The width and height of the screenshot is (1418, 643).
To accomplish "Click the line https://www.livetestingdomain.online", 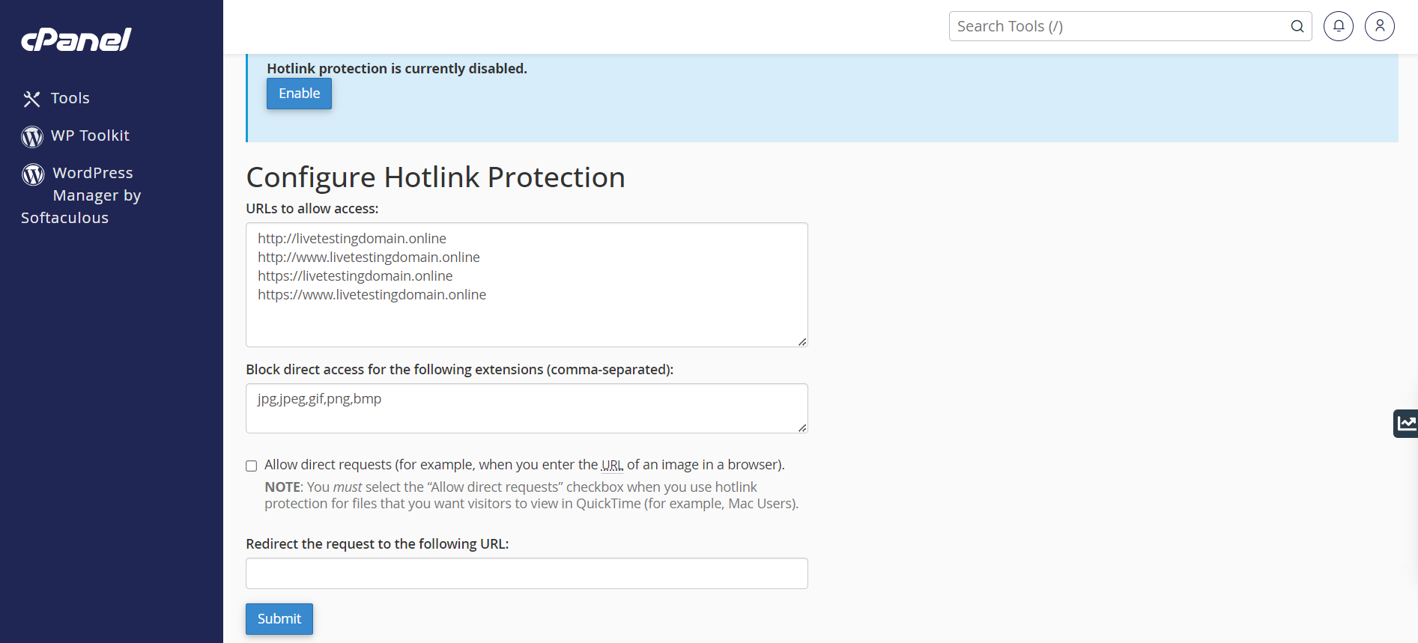I will [372, 294].
